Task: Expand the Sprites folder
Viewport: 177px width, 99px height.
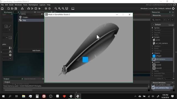Action: pyautogui.click(x=152, y=28)
